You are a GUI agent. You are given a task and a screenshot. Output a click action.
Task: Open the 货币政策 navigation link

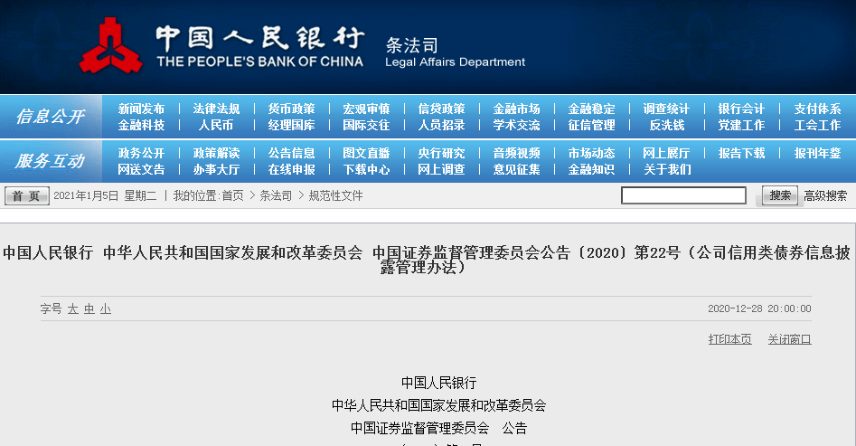(292, 109)
